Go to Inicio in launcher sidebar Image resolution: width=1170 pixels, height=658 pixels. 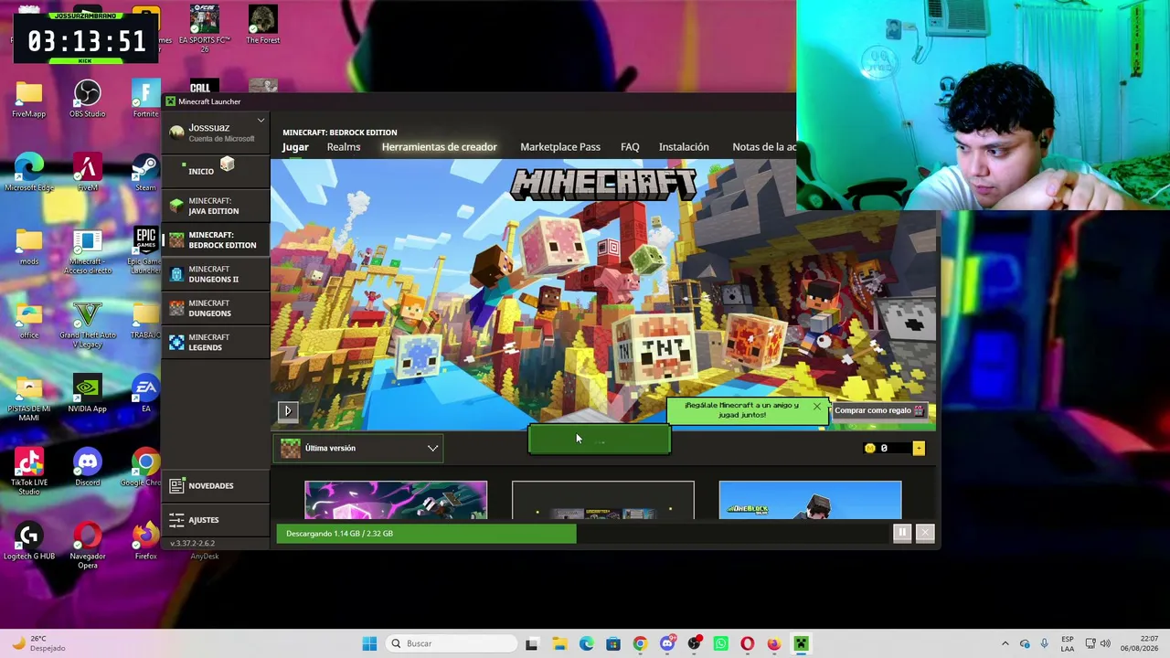pos(216,169)
